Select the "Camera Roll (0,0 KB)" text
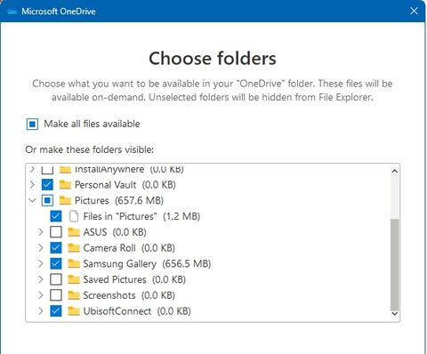This screenshot has height=354, width=427. point(129,247)
